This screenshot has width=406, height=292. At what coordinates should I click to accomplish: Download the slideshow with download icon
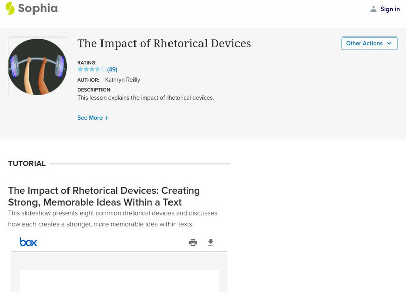(x=211, y=242)
